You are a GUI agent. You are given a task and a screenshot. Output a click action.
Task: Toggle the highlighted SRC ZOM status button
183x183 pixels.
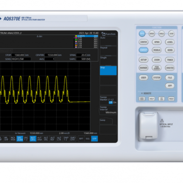pos(20,139)
